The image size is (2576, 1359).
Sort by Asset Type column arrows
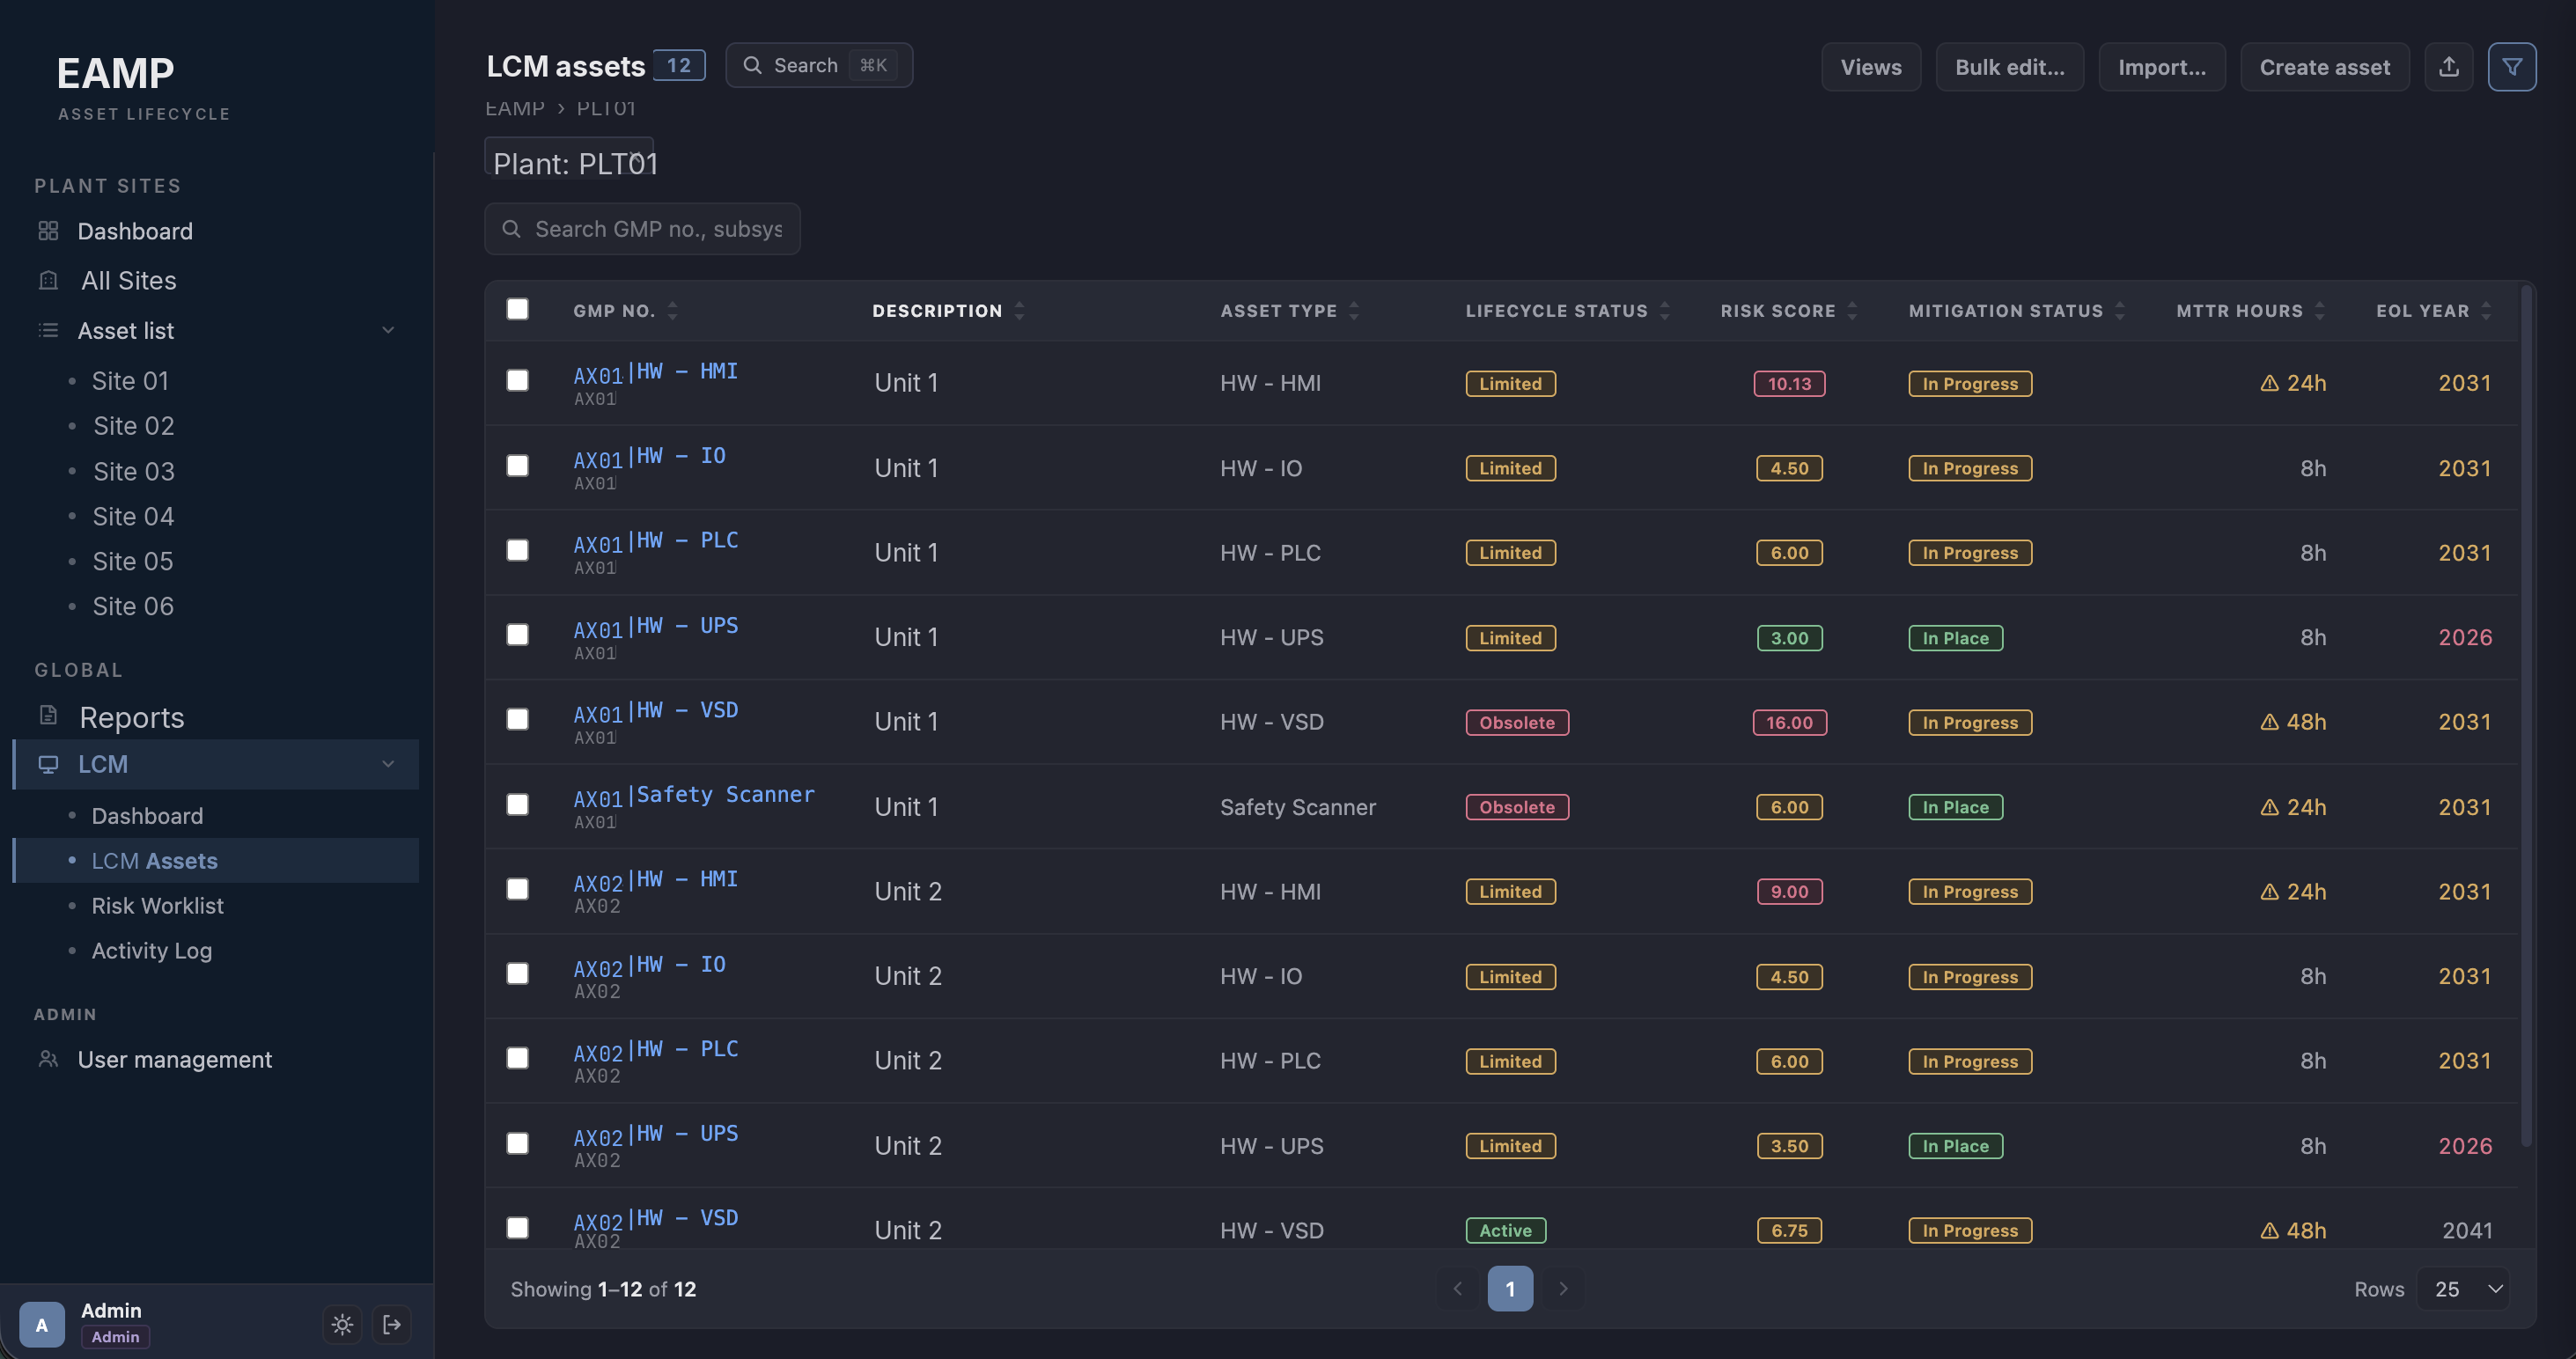tap(1354, 311)
